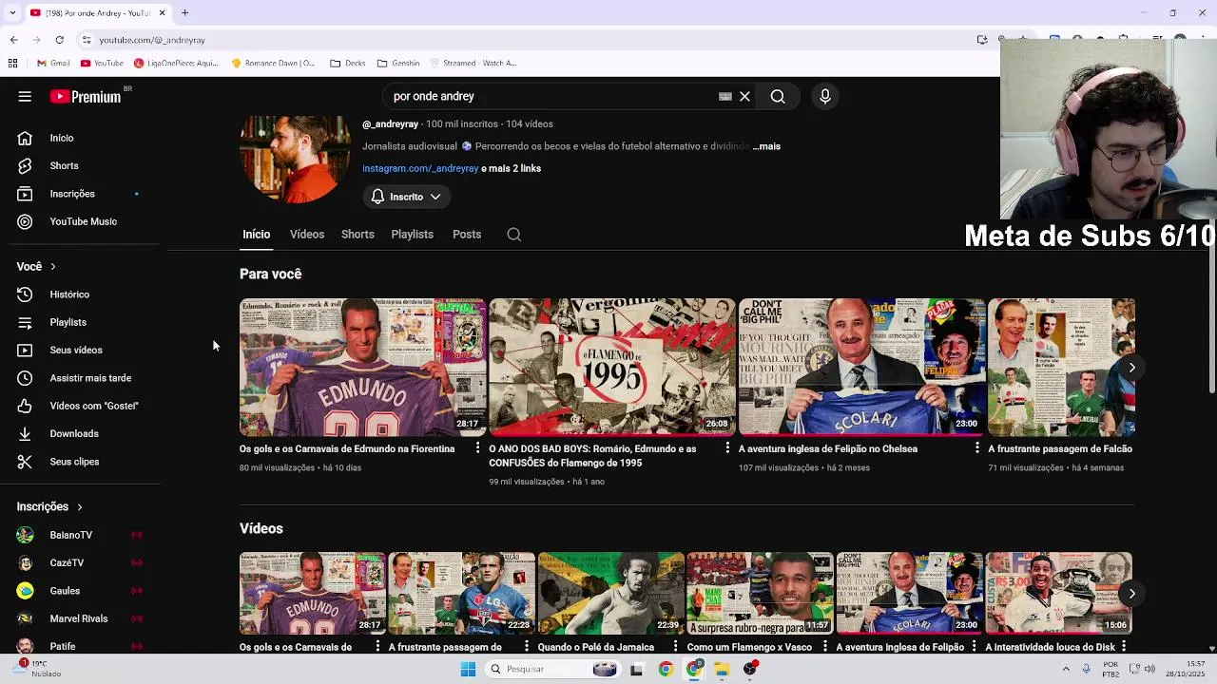1217x684 pixels.
Task: Play O Flamengo de 1995 video thumbnail
Action: 611,368
